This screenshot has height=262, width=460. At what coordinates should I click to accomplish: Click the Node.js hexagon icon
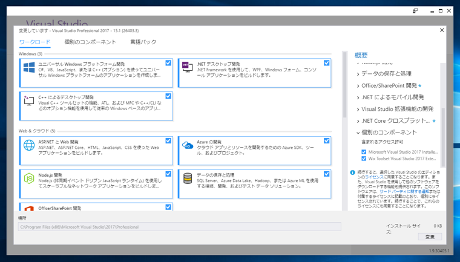29,178
